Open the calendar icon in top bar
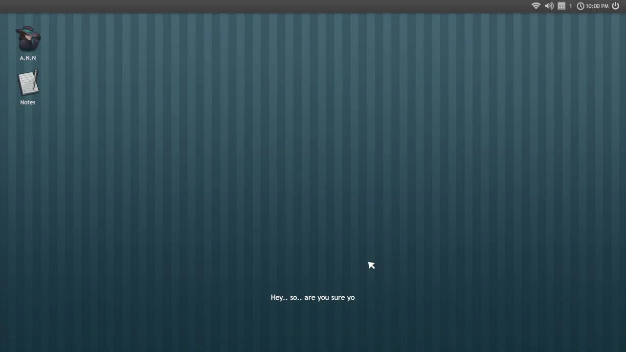This screenshot has width=626, height=352. click(x=561, y=6)
